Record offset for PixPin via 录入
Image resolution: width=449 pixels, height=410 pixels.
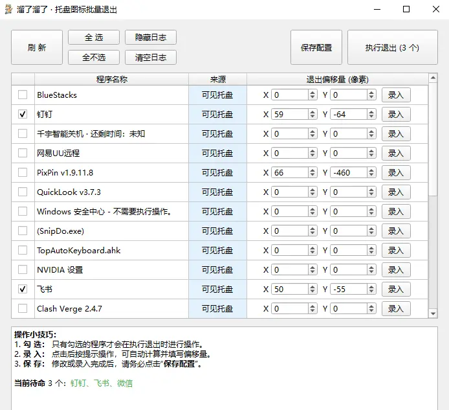396,172
